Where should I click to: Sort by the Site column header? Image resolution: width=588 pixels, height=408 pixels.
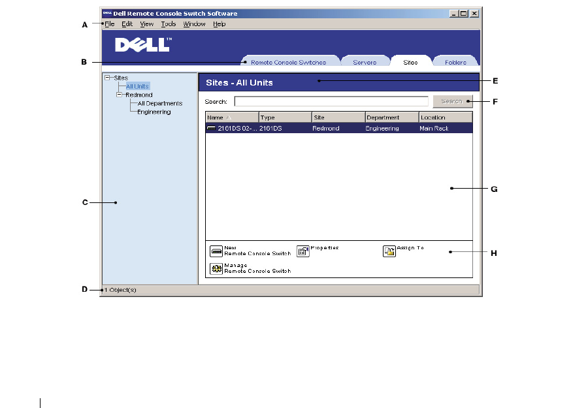[338, 118]
